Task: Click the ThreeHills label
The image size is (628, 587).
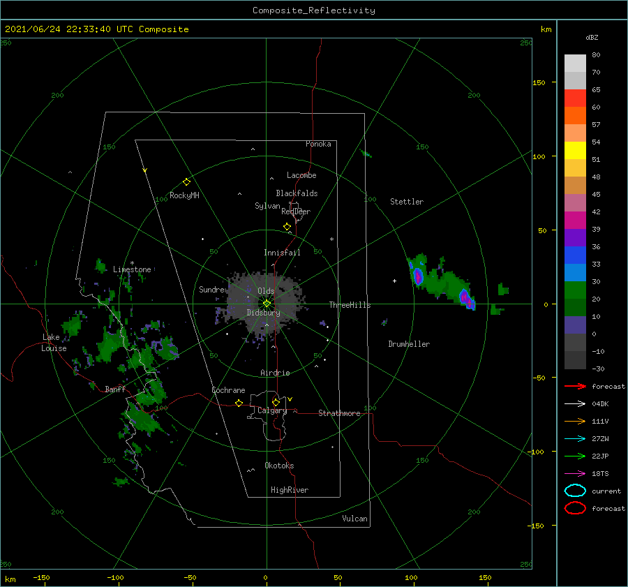Action: pos(350,305)
